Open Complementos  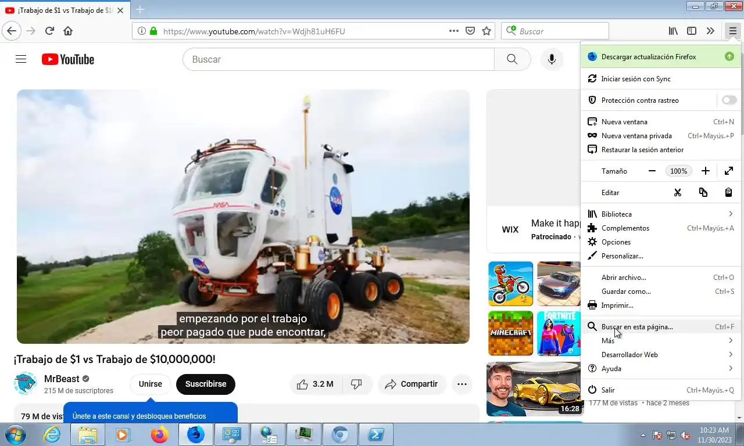(661, 228)
